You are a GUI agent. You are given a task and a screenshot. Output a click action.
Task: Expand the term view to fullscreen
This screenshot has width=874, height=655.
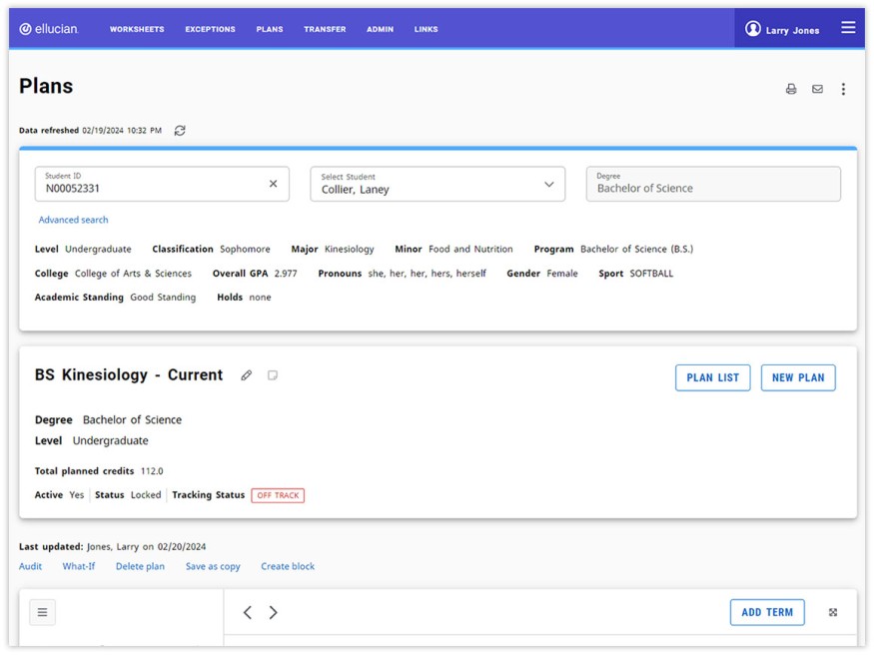point(833,612)
